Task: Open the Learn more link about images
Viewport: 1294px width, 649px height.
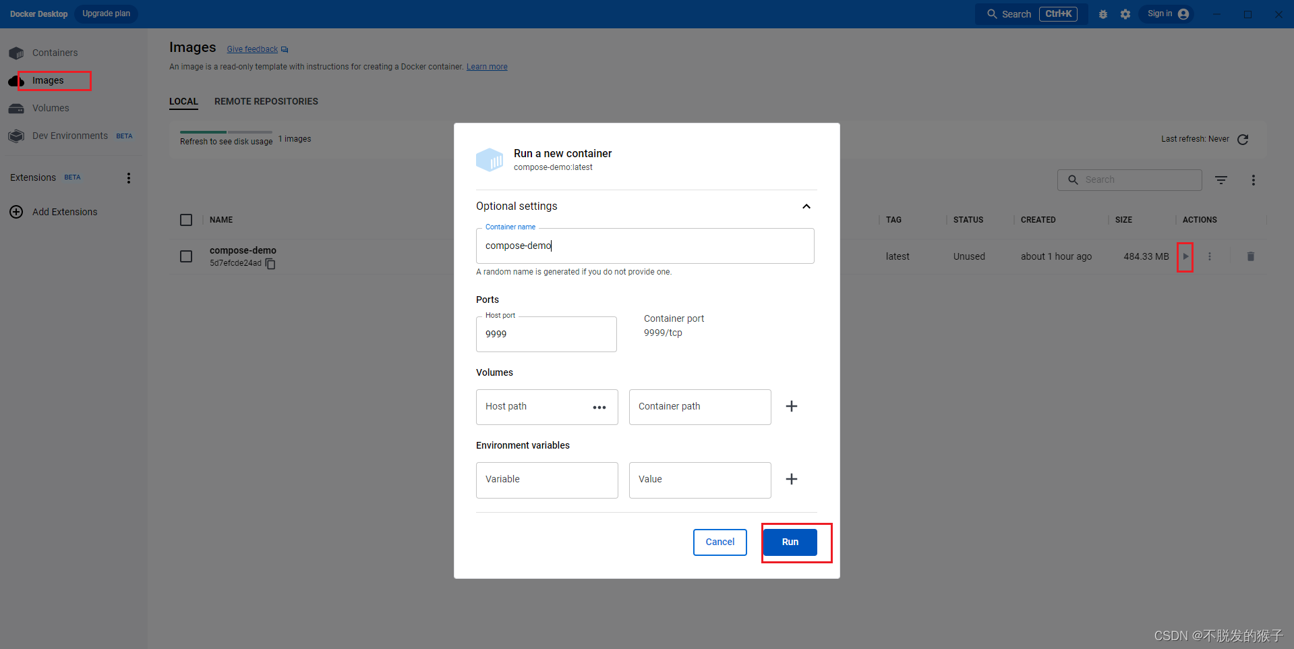Action: click(486, 66)
